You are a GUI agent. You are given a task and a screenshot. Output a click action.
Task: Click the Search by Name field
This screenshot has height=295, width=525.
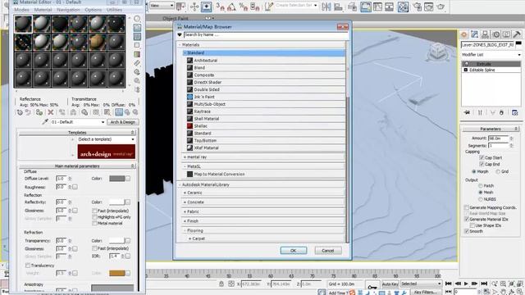[x=266, y=34]
